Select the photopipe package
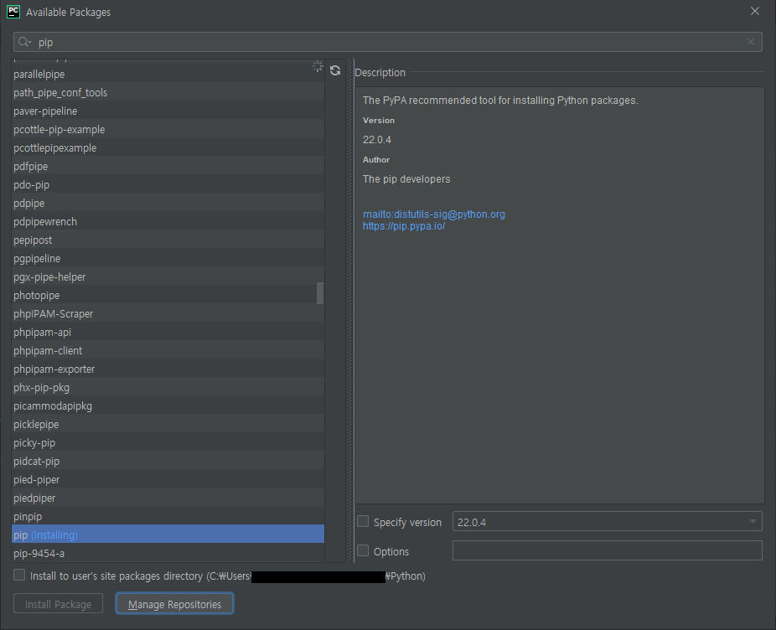The image size is (776, 630). [x=168, y=296]
